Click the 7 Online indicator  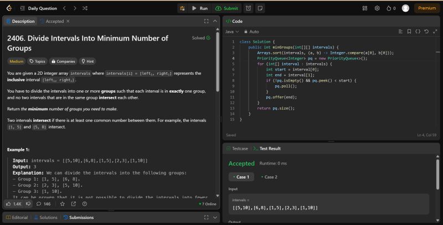pos(208,204)
